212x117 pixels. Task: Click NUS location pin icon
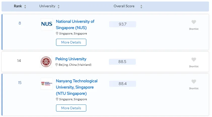pos(57,33)
